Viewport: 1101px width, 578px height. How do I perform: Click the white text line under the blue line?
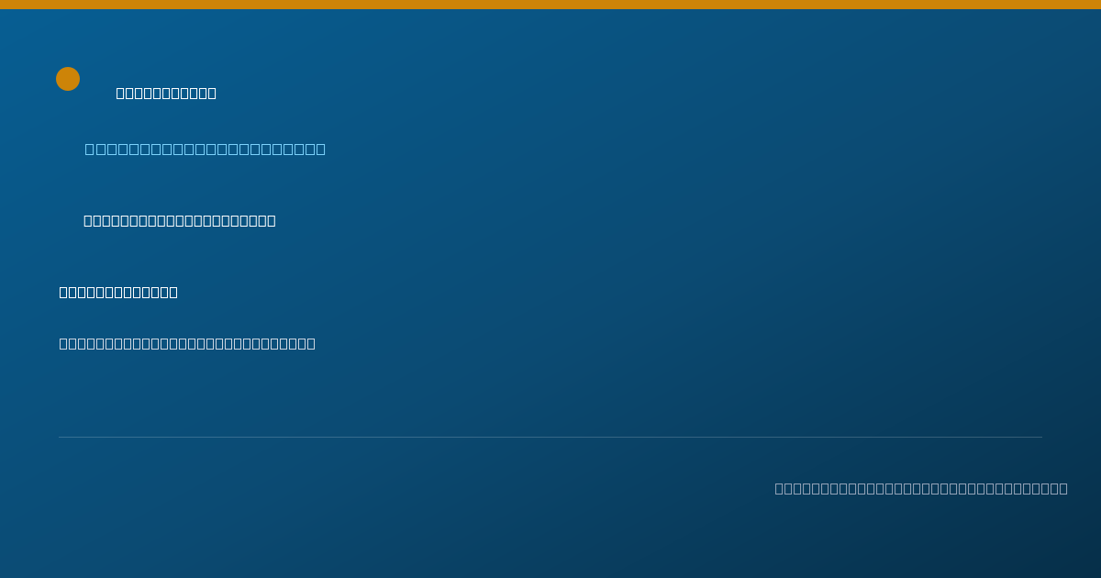pyautogui.click(x=180, y=220)
